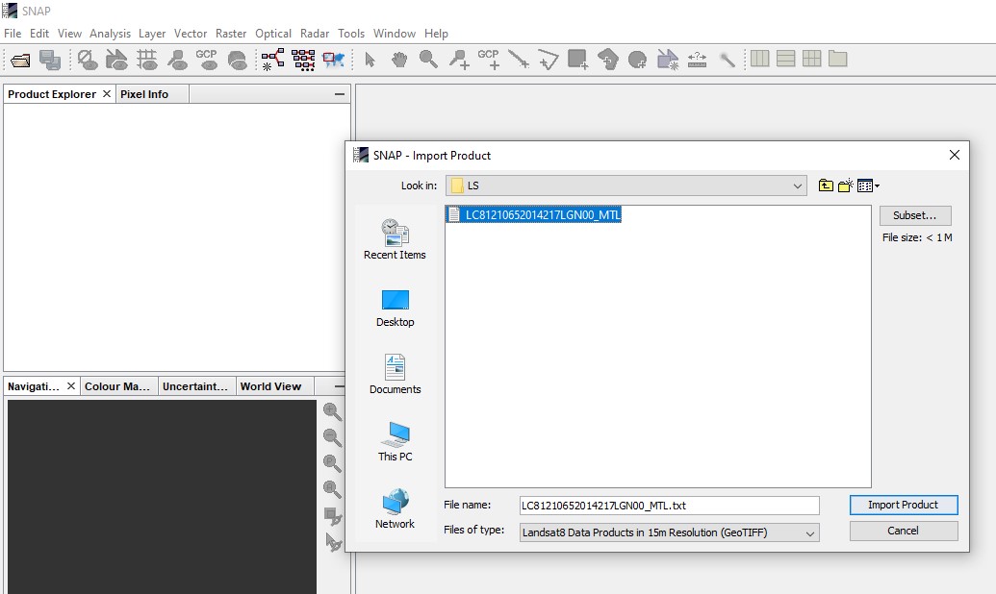
Task: Open the Graph Builder icon
Action: point(273,61)
